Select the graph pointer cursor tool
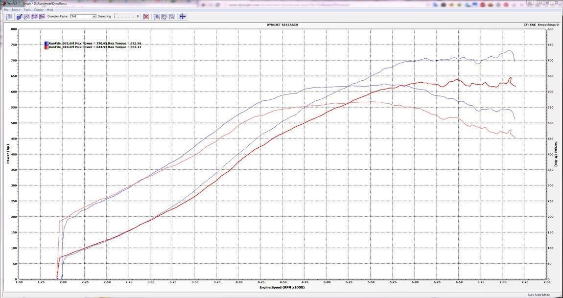The width and height of the screenshot is (563, 298). point(172,16)
